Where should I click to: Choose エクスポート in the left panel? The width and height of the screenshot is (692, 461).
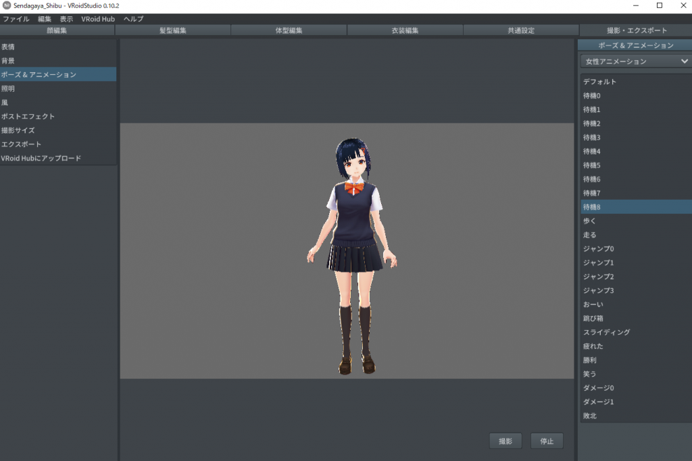pyautogui.click(x=22, y=144)
